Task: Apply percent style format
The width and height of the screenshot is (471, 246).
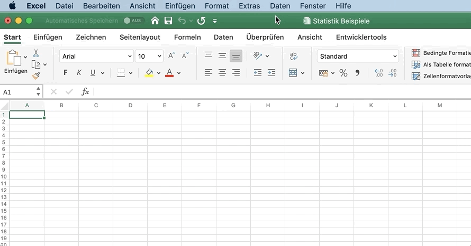Action: [343, 73]
